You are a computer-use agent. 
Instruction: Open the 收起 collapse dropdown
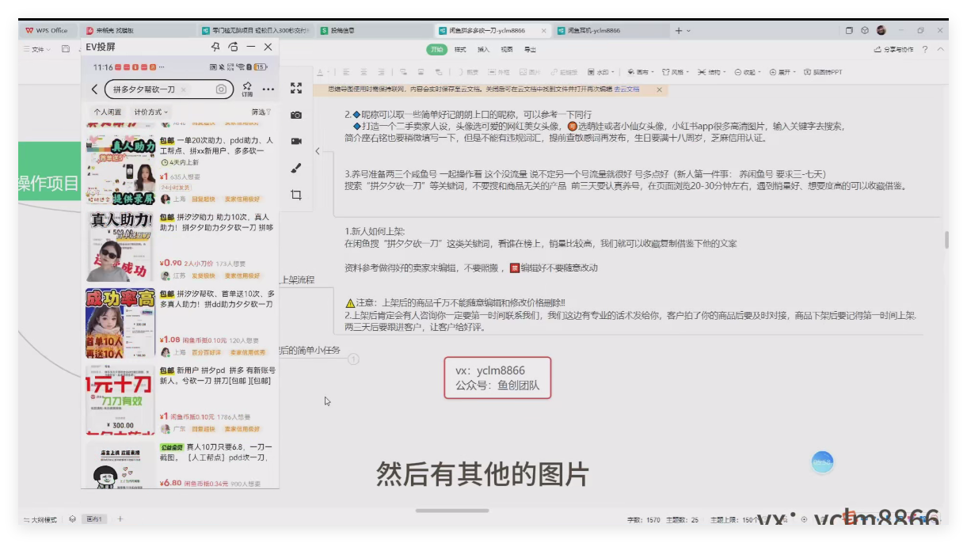click(x=748, y=72)
